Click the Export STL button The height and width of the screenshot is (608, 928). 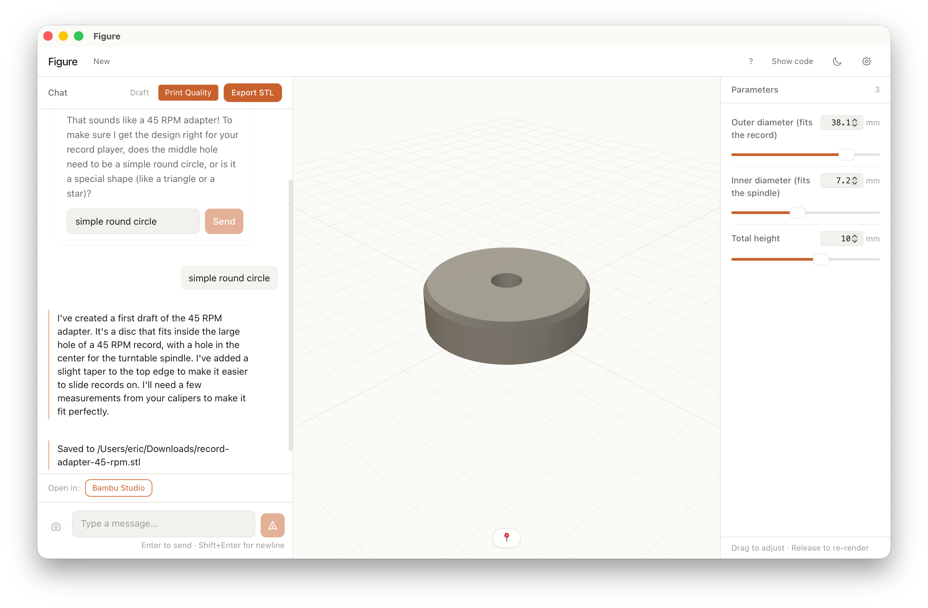(252, 92)
